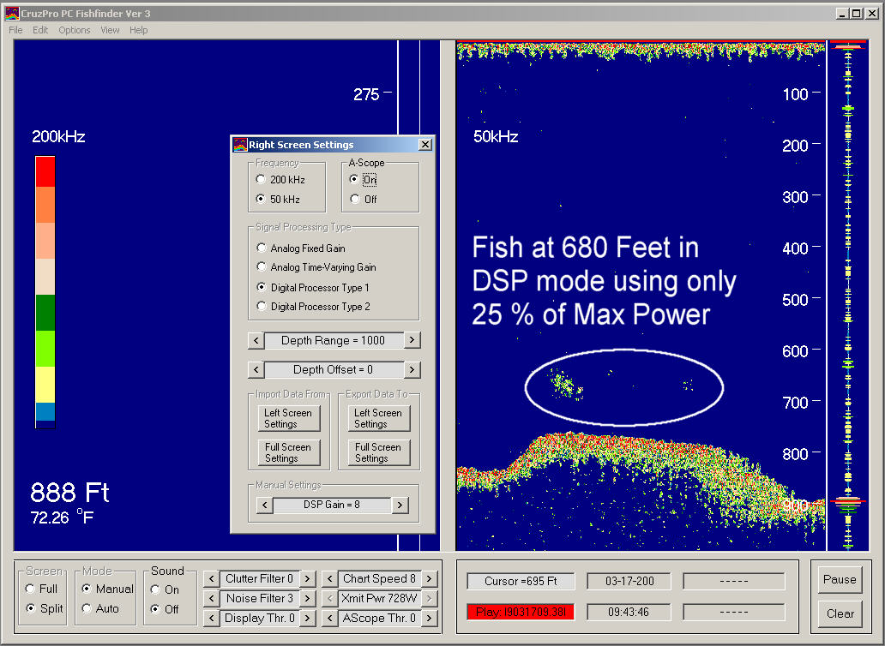Image resolution: width=885 pixels, height=646 pixels.
Task: Increase Clutter Filter using right arrow
Action: [x=307, y=579]
